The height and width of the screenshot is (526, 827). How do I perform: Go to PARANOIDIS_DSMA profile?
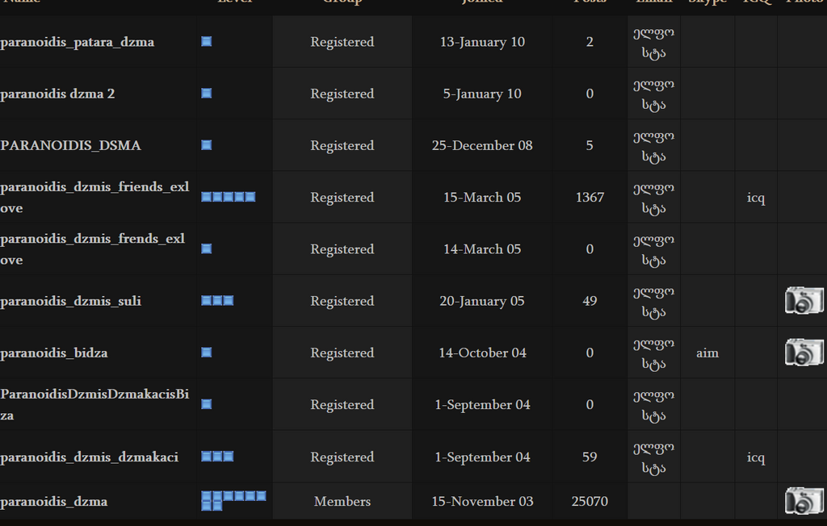click(71, 145)
